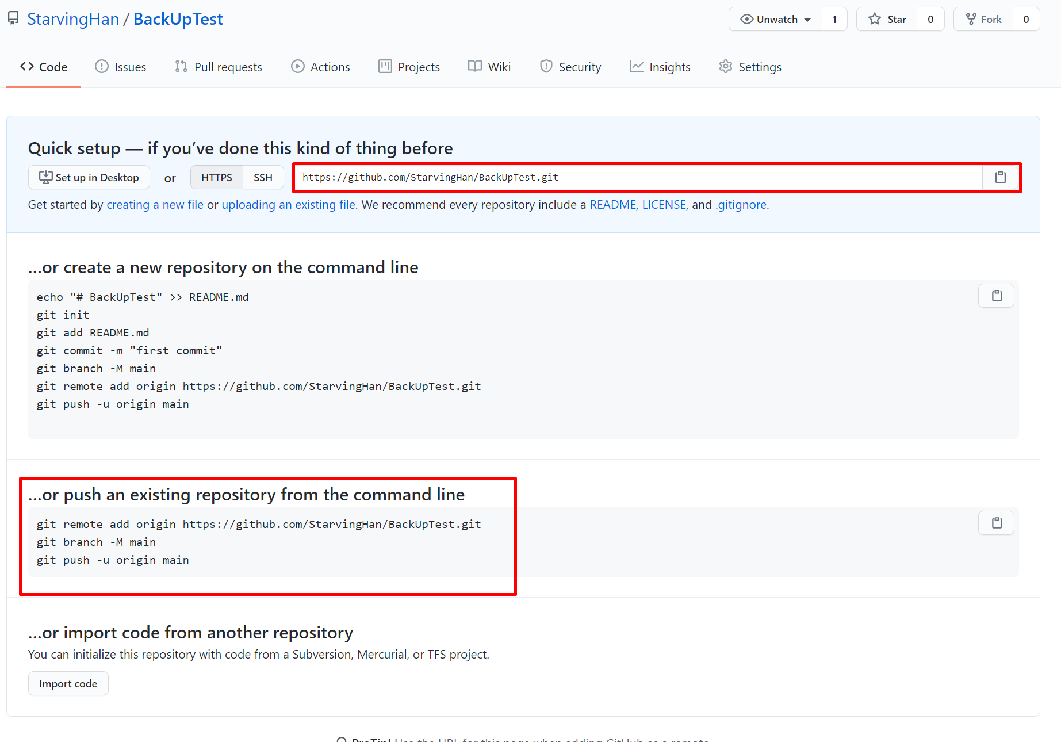Click the echo "# BackUpTest" >> README.md line
Viewport: 1061px width, 742px height.
143,297
